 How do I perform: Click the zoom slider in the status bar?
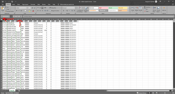[x=165, y=93]
